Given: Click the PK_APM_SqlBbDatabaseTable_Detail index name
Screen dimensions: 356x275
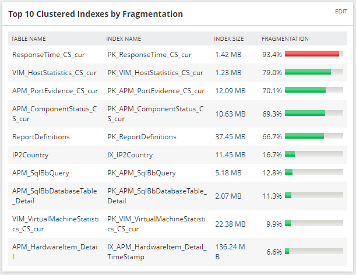Looking at the screenshot, I should [157, 196].
